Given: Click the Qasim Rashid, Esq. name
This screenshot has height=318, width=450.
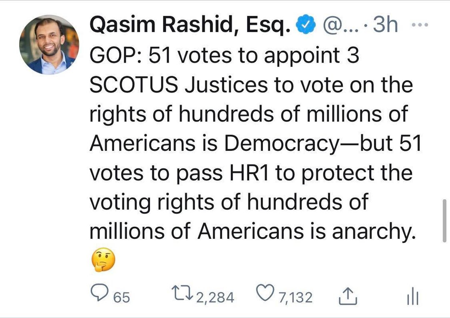Looking at the screenshot, I should click(190, 25).
